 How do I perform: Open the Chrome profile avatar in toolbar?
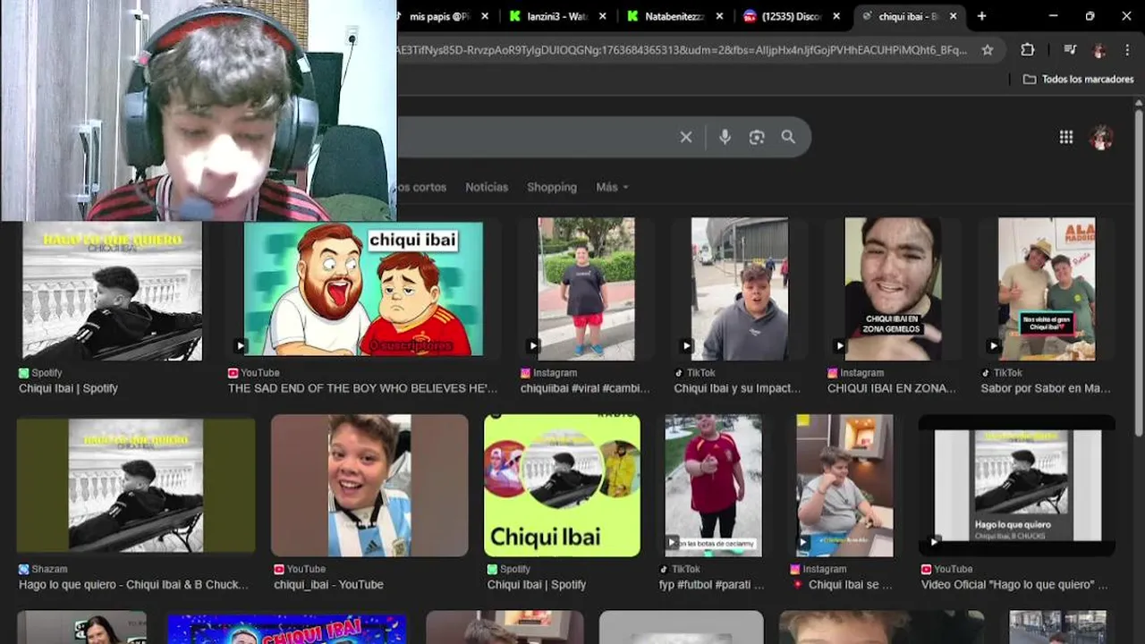tap(1099, 50)
